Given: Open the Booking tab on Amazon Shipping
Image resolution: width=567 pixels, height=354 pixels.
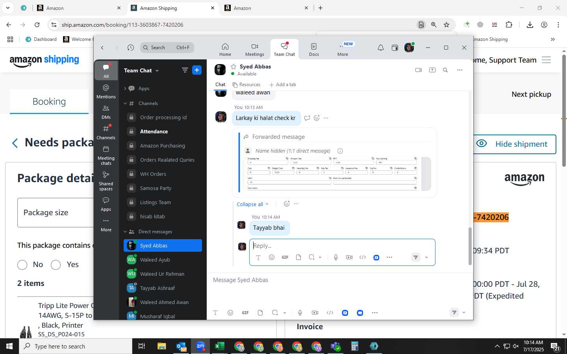Looking at the screenshot, I should [49, 101].
